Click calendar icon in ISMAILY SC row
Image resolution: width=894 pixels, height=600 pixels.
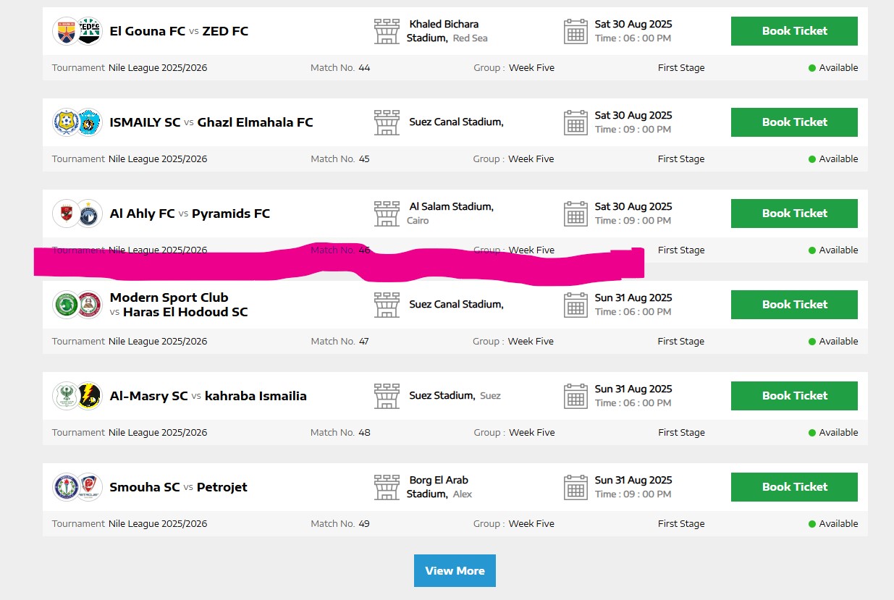coord(575,122)
